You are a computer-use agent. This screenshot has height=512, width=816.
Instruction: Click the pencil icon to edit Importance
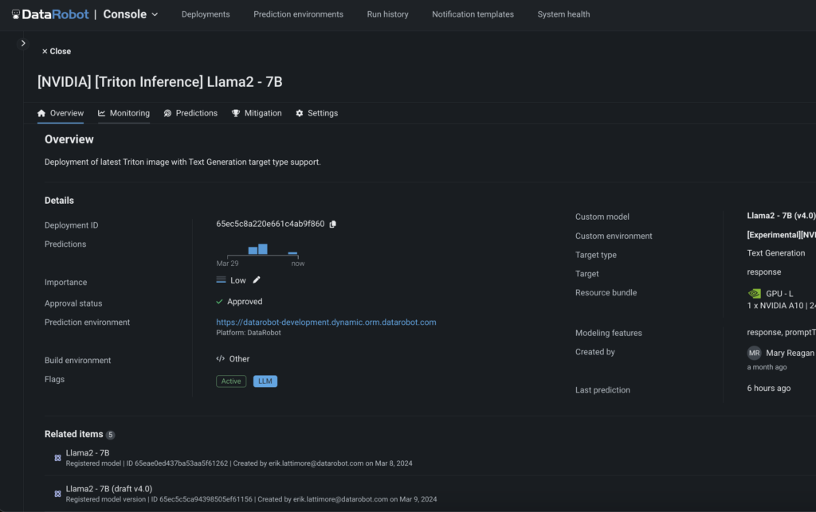click(x=255, y=280)
